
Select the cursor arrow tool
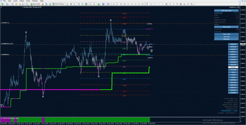click(x=147, y=4)
